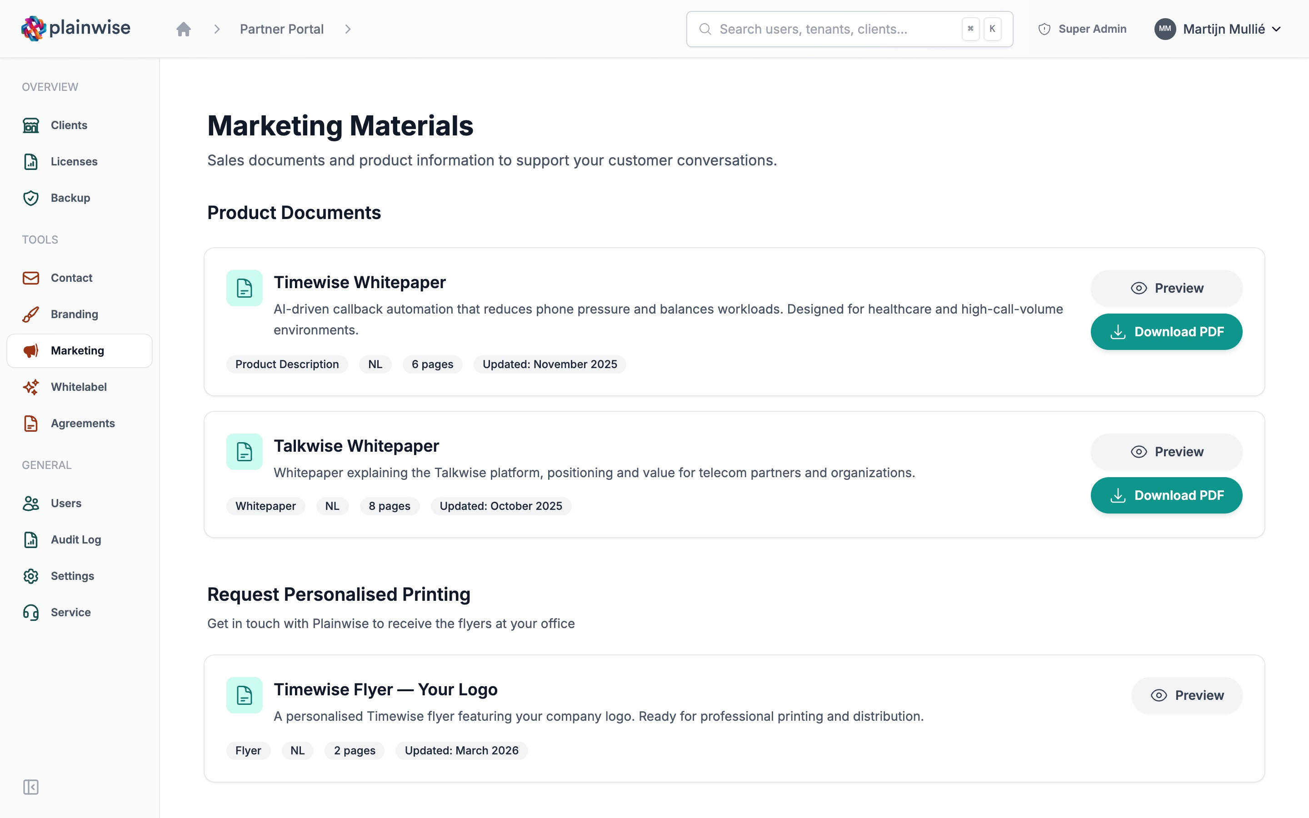
Task: Click the Settings gear icon
Action: point(31,576)
